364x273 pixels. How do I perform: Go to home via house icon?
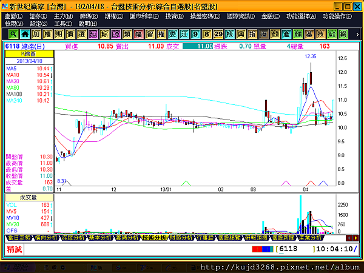(x=25, y=35)
